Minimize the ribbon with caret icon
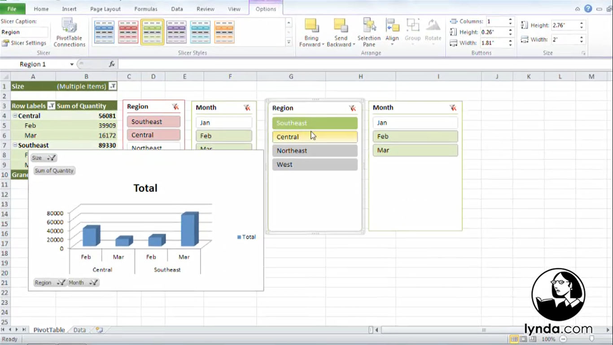 (578, 9)
